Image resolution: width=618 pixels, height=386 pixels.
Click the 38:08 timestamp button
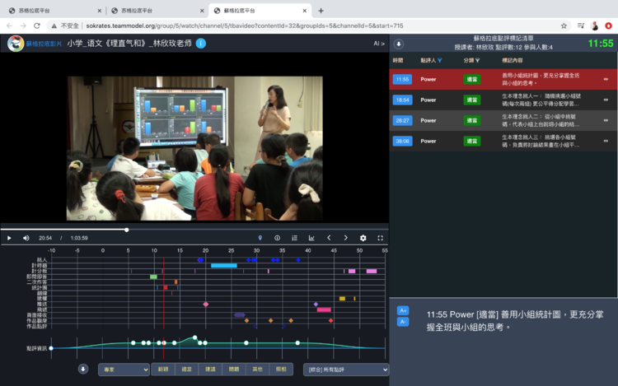402,141
